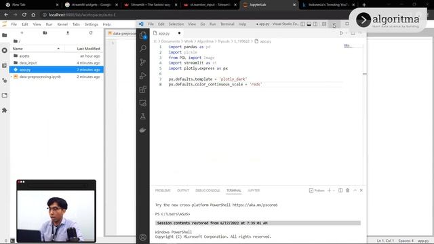Open VS Code Terminal menu
Viewport: 434px width, 244px height.
(227, 24)
